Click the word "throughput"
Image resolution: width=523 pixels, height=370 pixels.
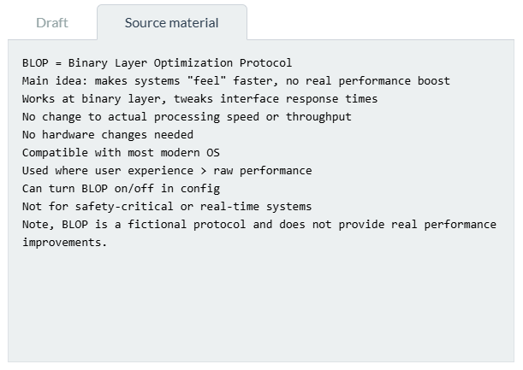(x=318, y=116)
